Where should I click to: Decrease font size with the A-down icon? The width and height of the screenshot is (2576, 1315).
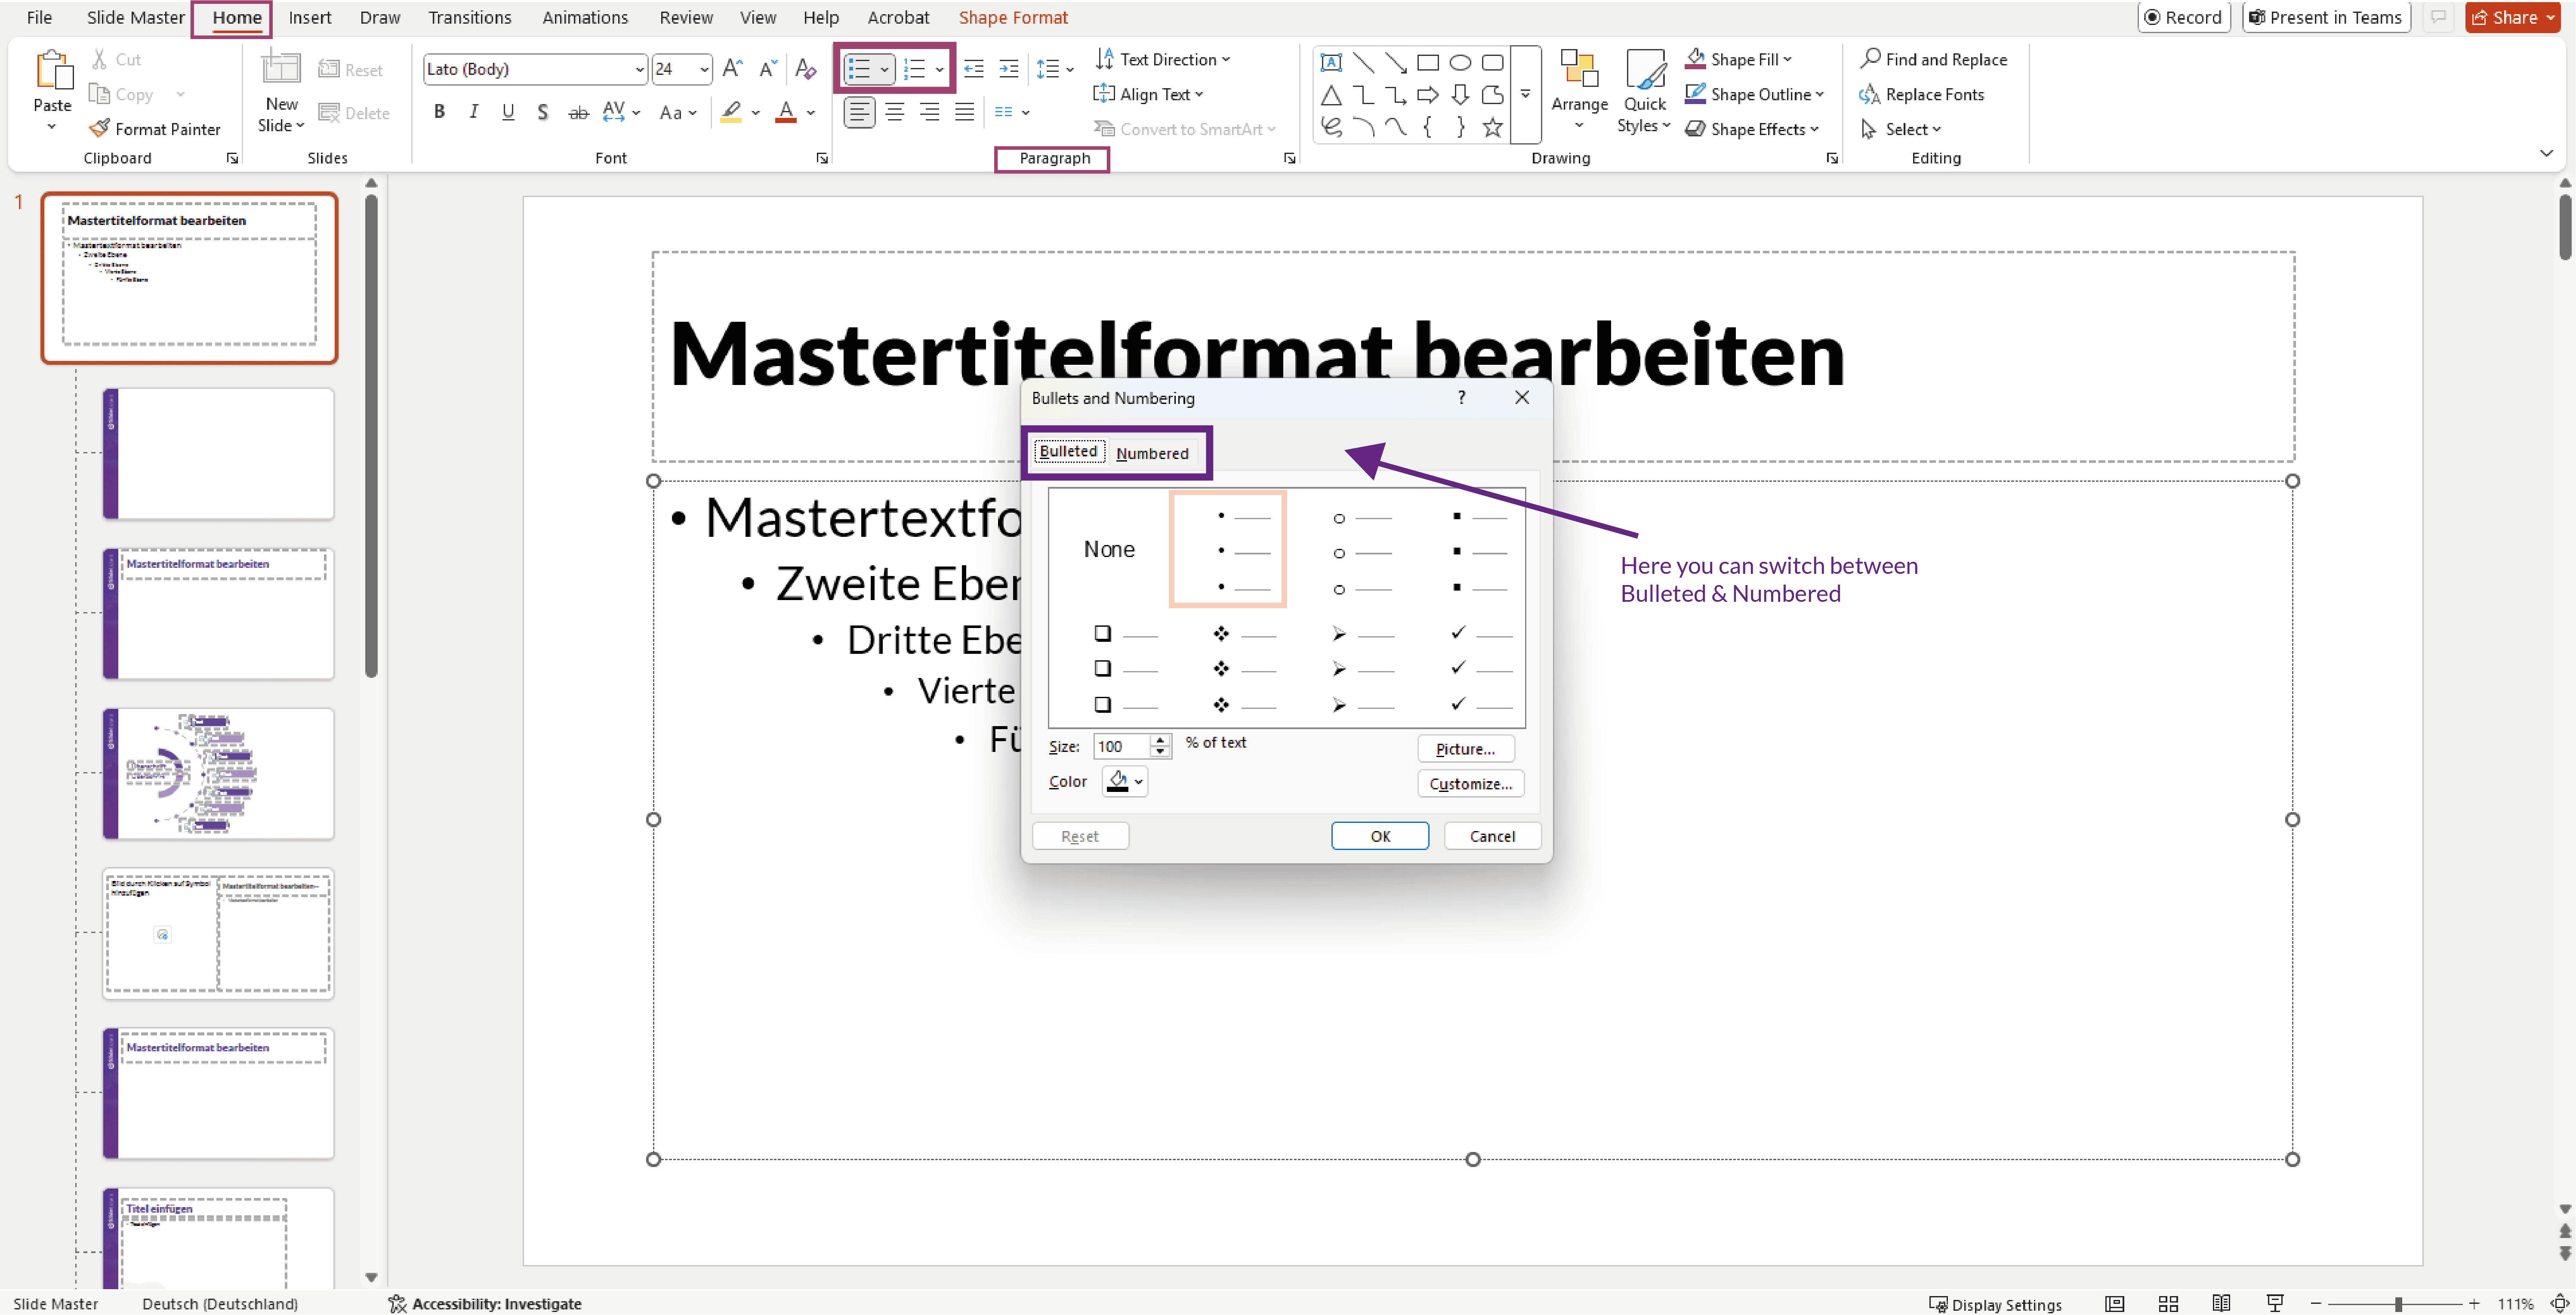pyautogui.click(x=767, y=69)
